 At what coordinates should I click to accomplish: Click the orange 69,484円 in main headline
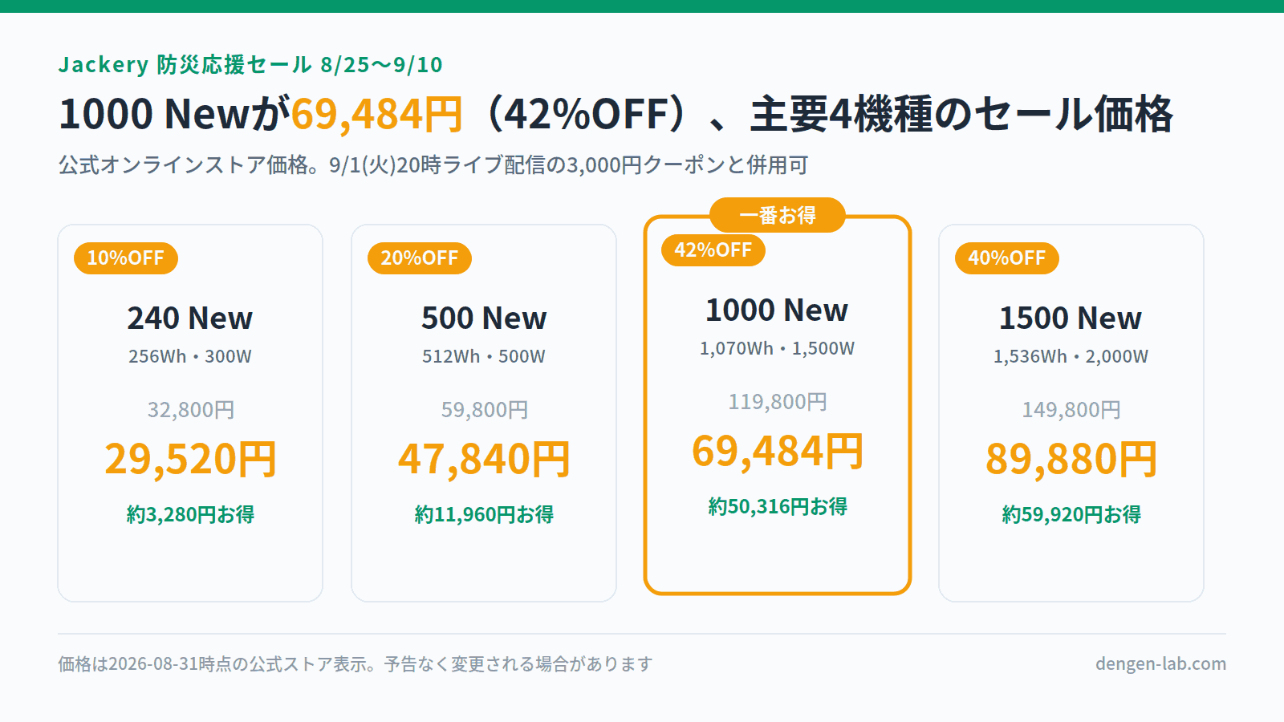(376, 114)
